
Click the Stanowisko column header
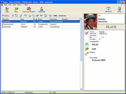(56, 19)
